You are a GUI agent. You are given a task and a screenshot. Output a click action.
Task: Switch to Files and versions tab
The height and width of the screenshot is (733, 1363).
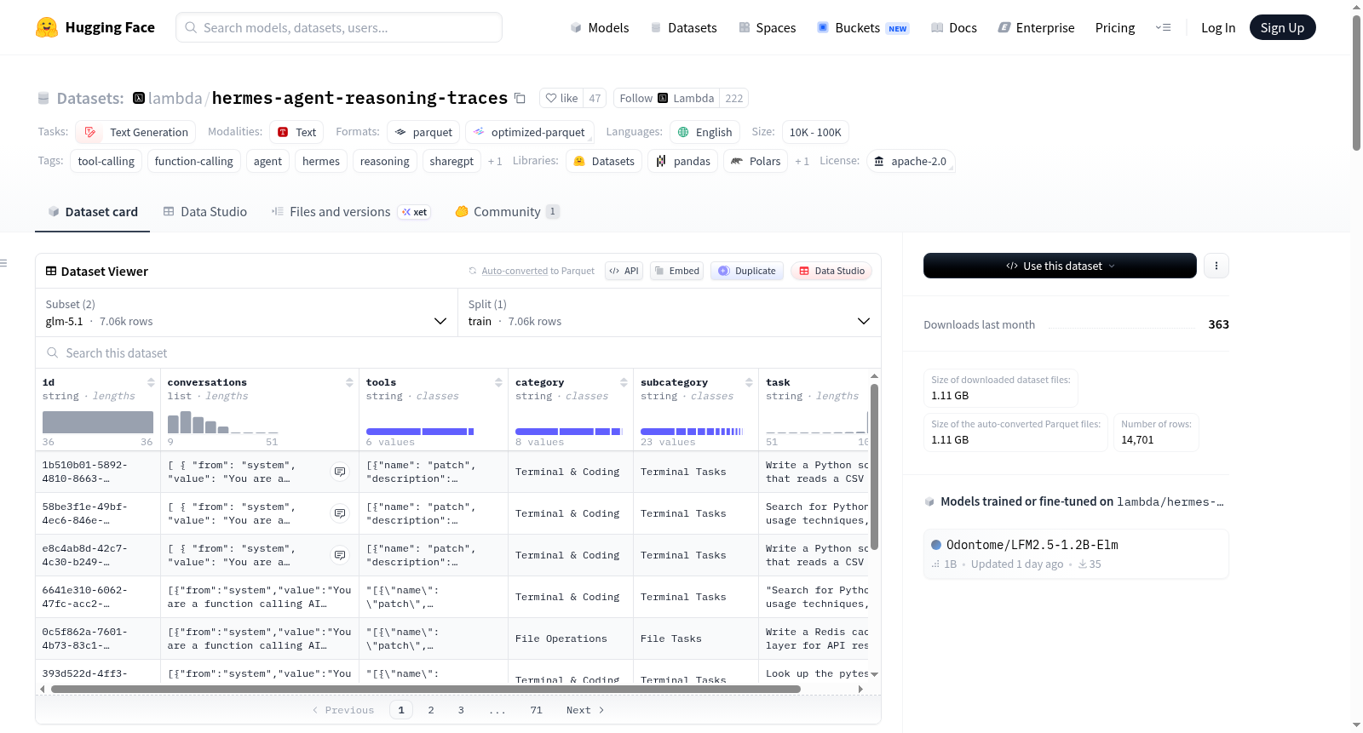[351, 212]
